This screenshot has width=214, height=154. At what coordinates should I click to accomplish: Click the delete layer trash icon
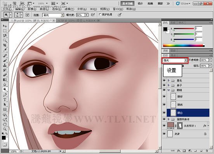[207, 151]
